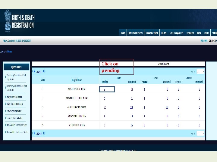Click death registered count for Apollo Hospital

[x=167, y=107]
